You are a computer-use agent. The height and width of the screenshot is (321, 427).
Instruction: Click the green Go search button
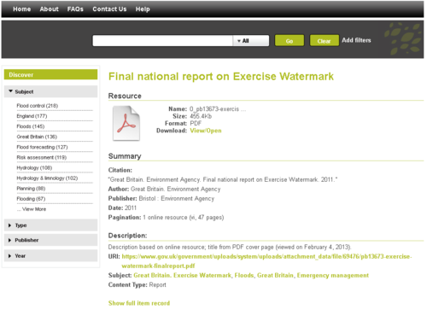pos(290,41)
